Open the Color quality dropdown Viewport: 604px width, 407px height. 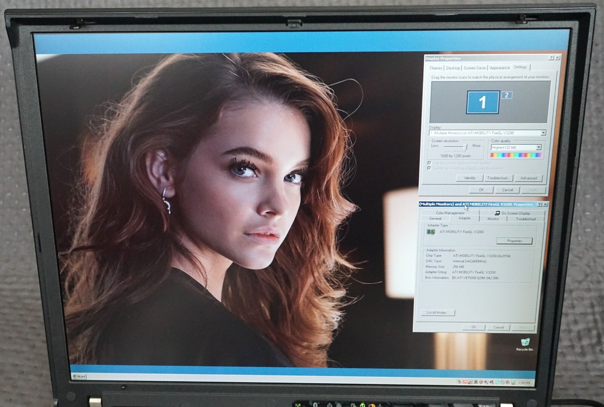pyautogui.click(x=539, y=147)
